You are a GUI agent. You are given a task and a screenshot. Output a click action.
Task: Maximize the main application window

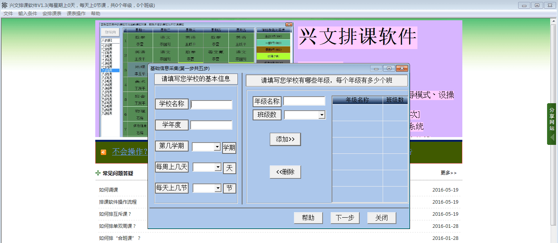click(x=537, y=5)
